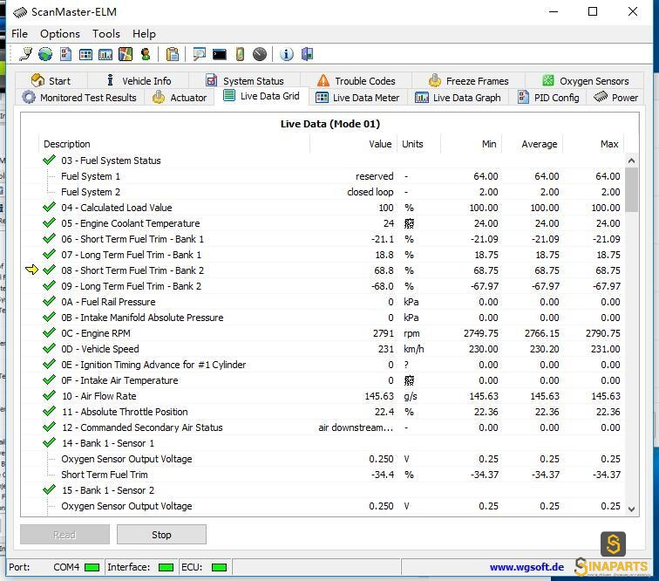Click the four-color squares toolbar icon
659x581 pixels.
(126, 54)
